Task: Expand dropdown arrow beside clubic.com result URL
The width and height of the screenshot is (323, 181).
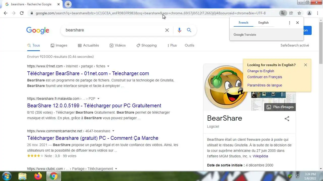Action: tap(116, 169)
